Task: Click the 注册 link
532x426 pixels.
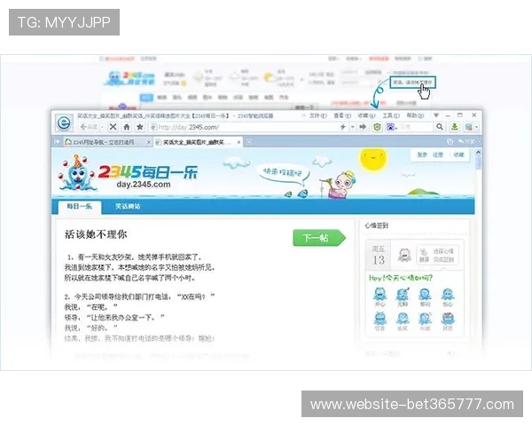Action: pyautogui.click(x=438, y=155)
